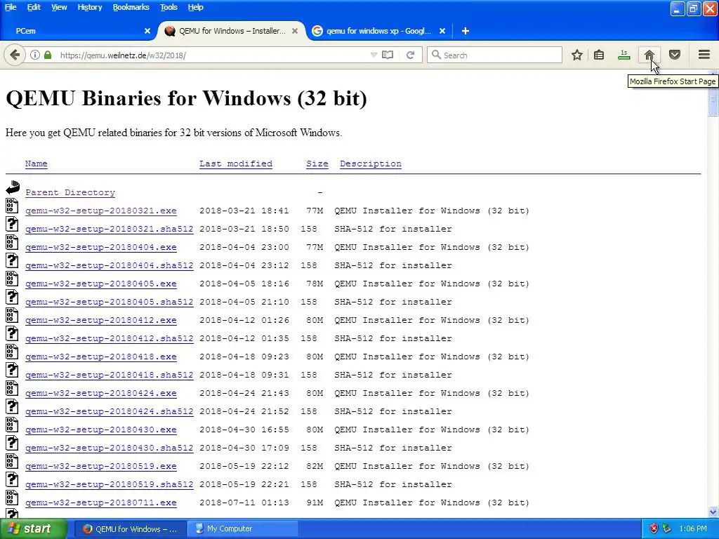Open qemu-w32-setup-20180418.sha512 link
This screenshot has height=539, width=719.
pyautogui.click(x=109, y=375)
